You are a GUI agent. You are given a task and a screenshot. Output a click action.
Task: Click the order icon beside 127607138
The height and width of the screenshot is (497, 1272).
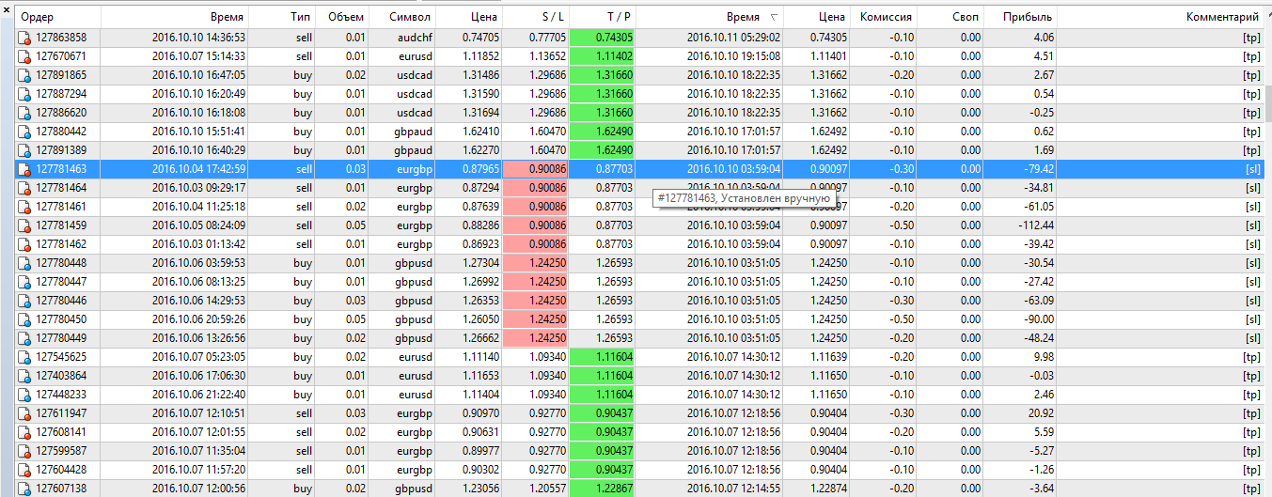(25, 489)
